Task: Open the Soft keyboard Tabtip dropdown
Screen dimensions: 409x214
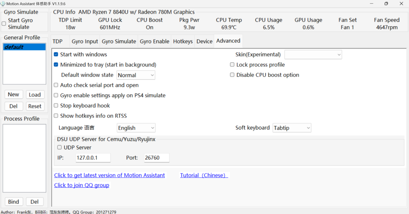Action: point(292,128)
